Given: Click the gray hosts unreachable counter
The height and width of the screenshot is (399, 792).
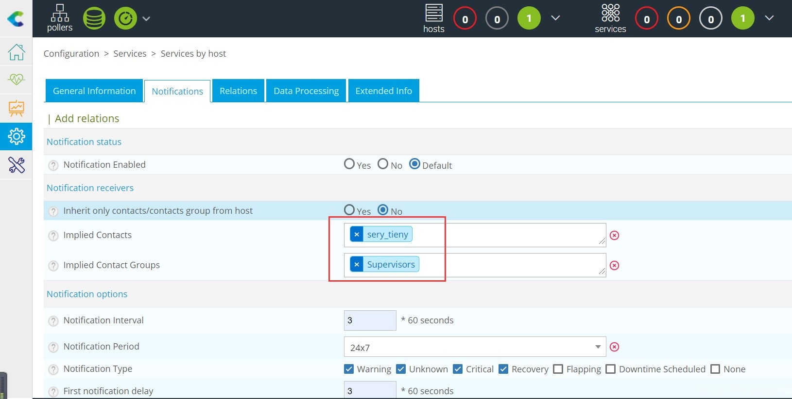Looking at the screenshot, I should click(x=497, y=19).
